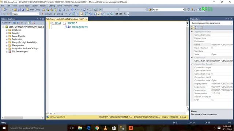The height and width of the screenshot is (131, 234).
Task: Open the View menu
Action: pos(15,6)
